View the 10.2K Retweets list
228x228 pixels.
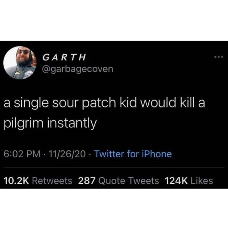click(38, 181)
